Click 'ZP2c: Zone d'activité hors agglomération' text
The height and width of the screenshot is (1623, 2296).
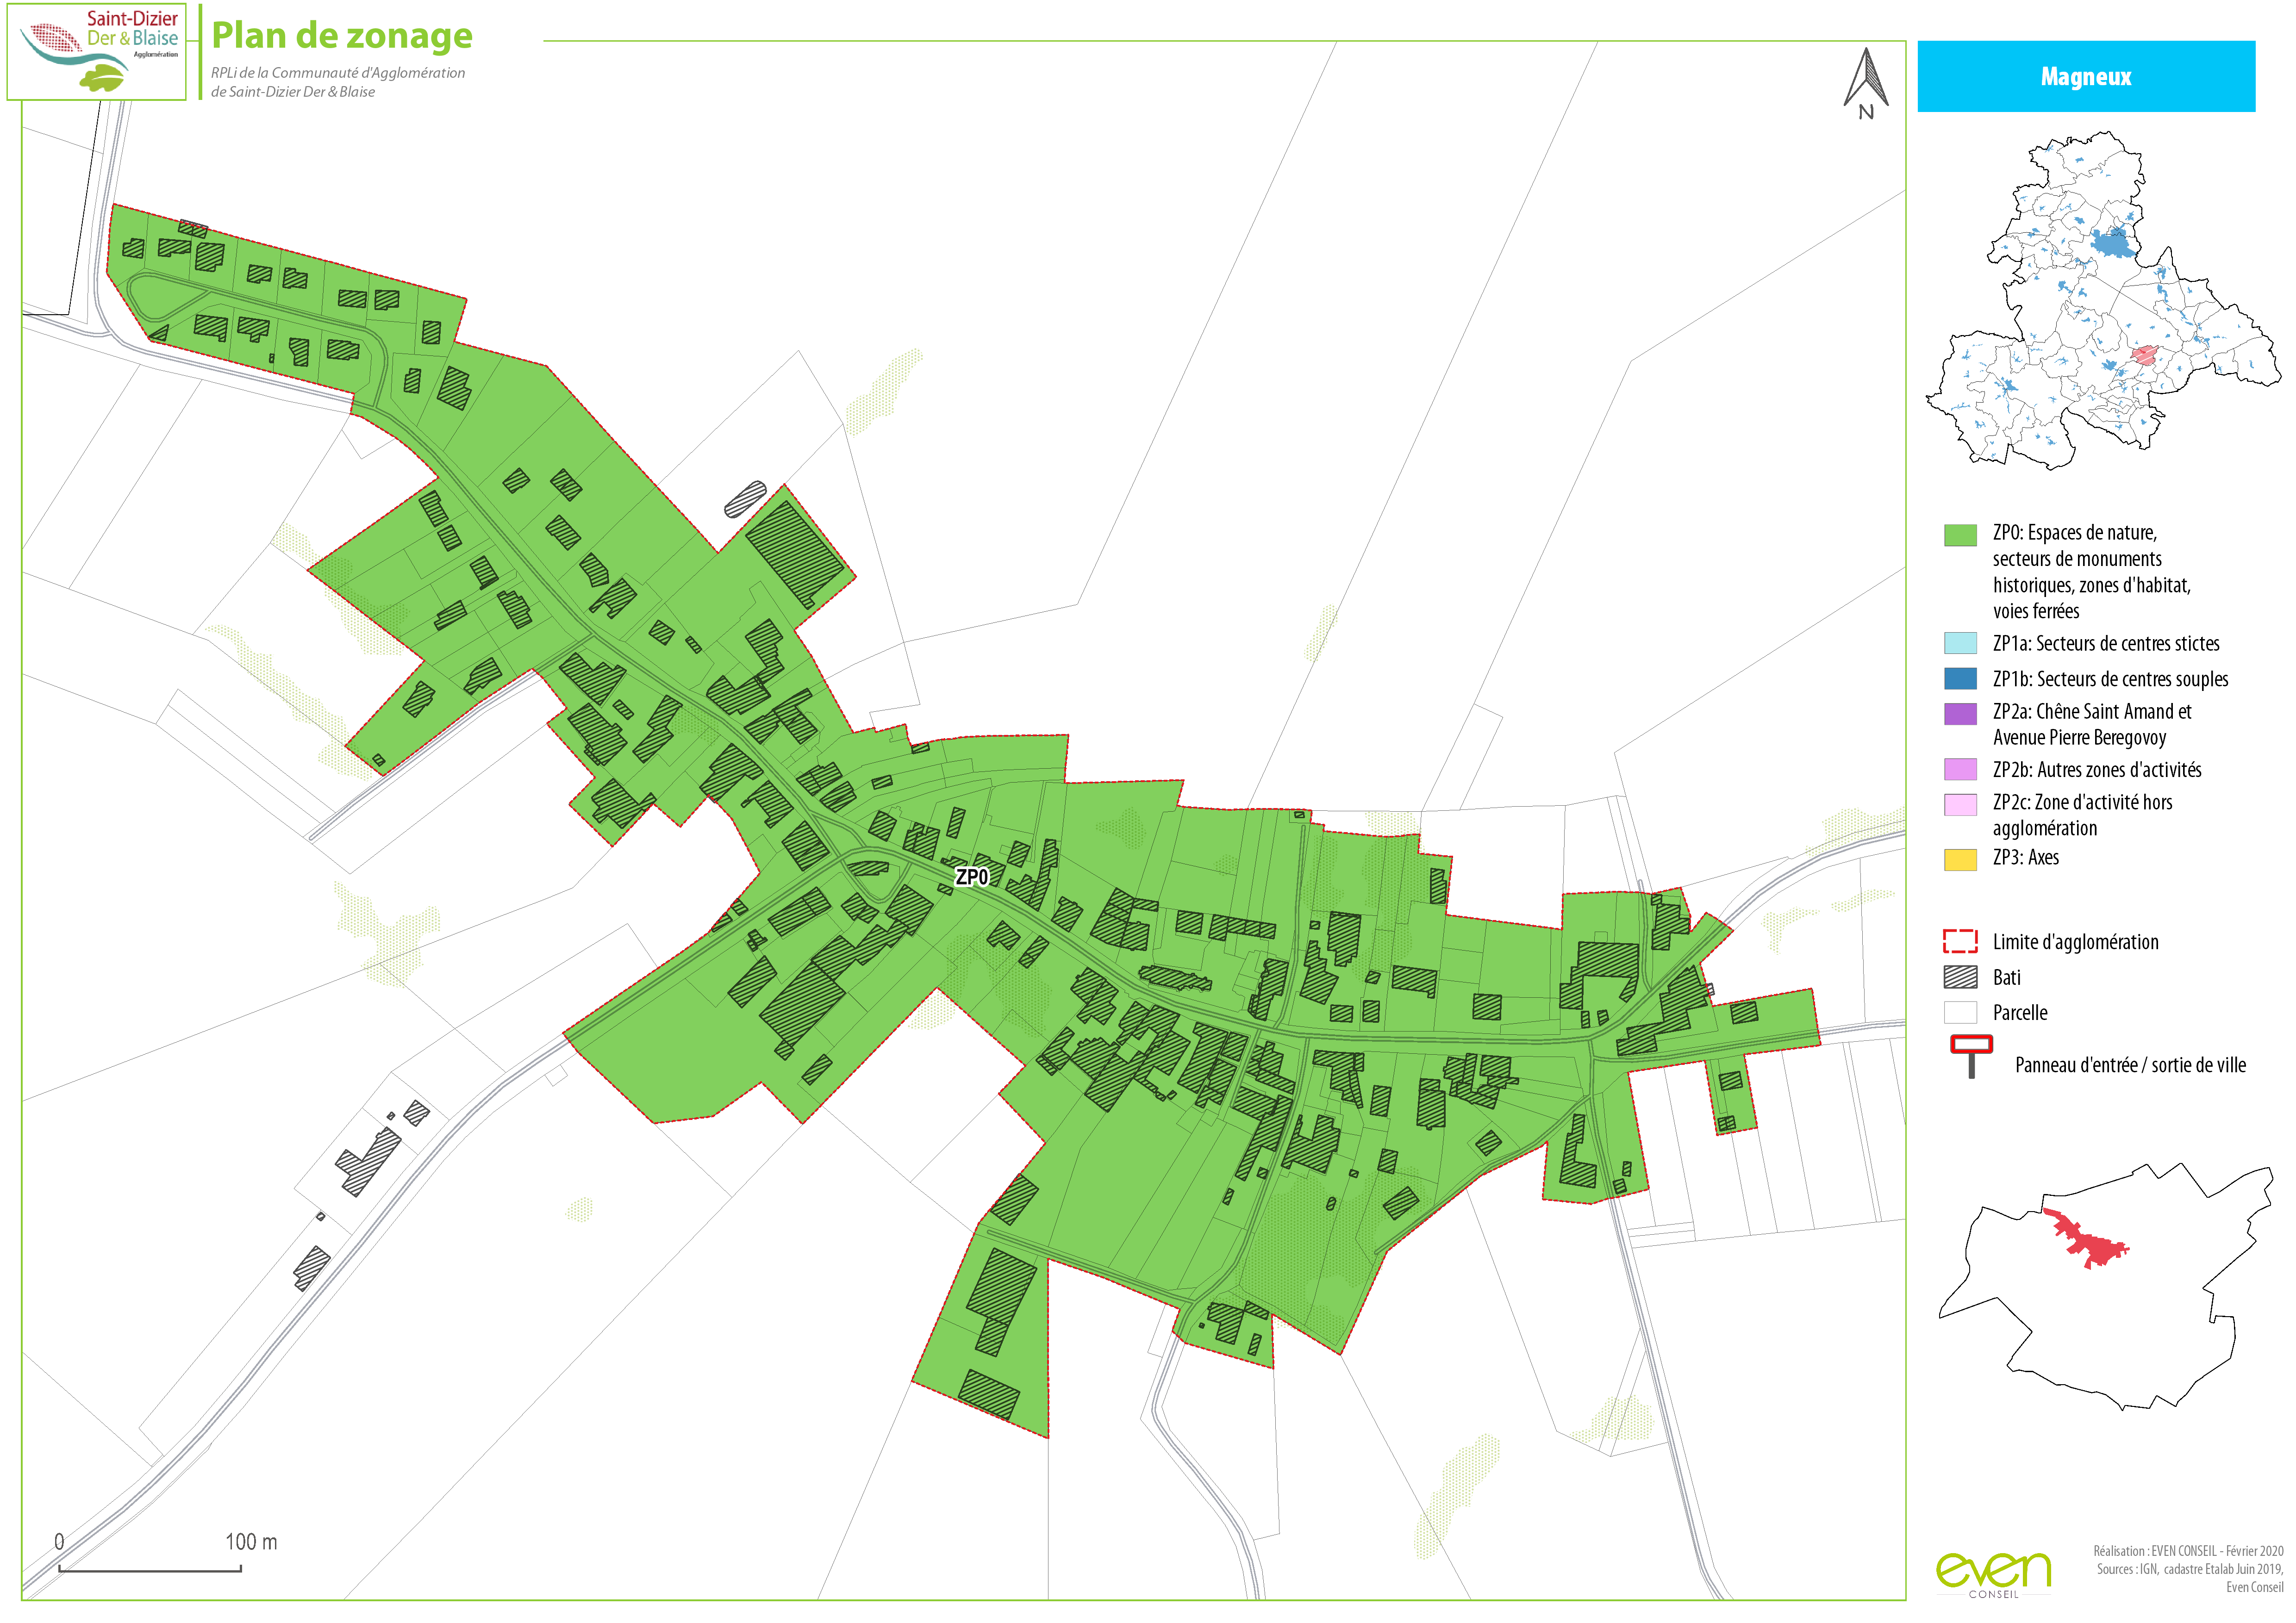tap(2082, 814)
